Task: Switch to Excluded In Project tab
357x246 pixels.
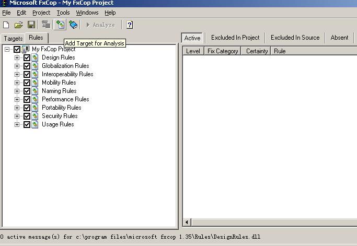Action: (235, 38)
